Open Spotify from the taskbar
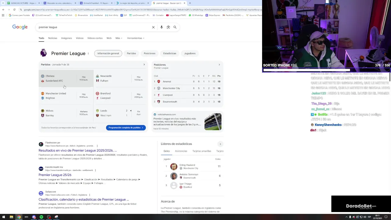Screen dimensions: 391x220 tap(41, 217)
